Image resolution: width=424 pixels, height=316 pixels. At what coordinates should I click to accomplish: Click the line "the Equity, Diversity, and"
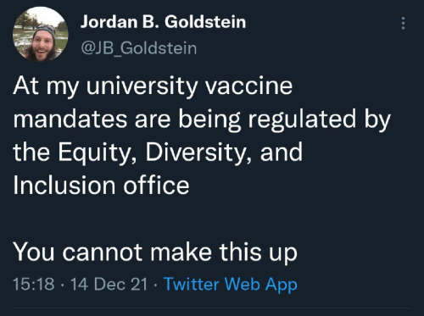tap(158, 152)
